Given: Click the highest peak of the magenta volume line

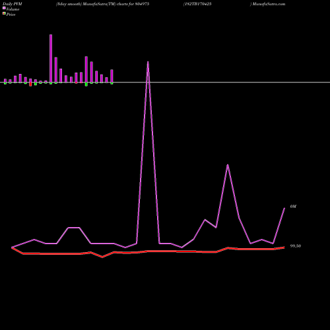Looking at the screenshot, I should (148, 62).
